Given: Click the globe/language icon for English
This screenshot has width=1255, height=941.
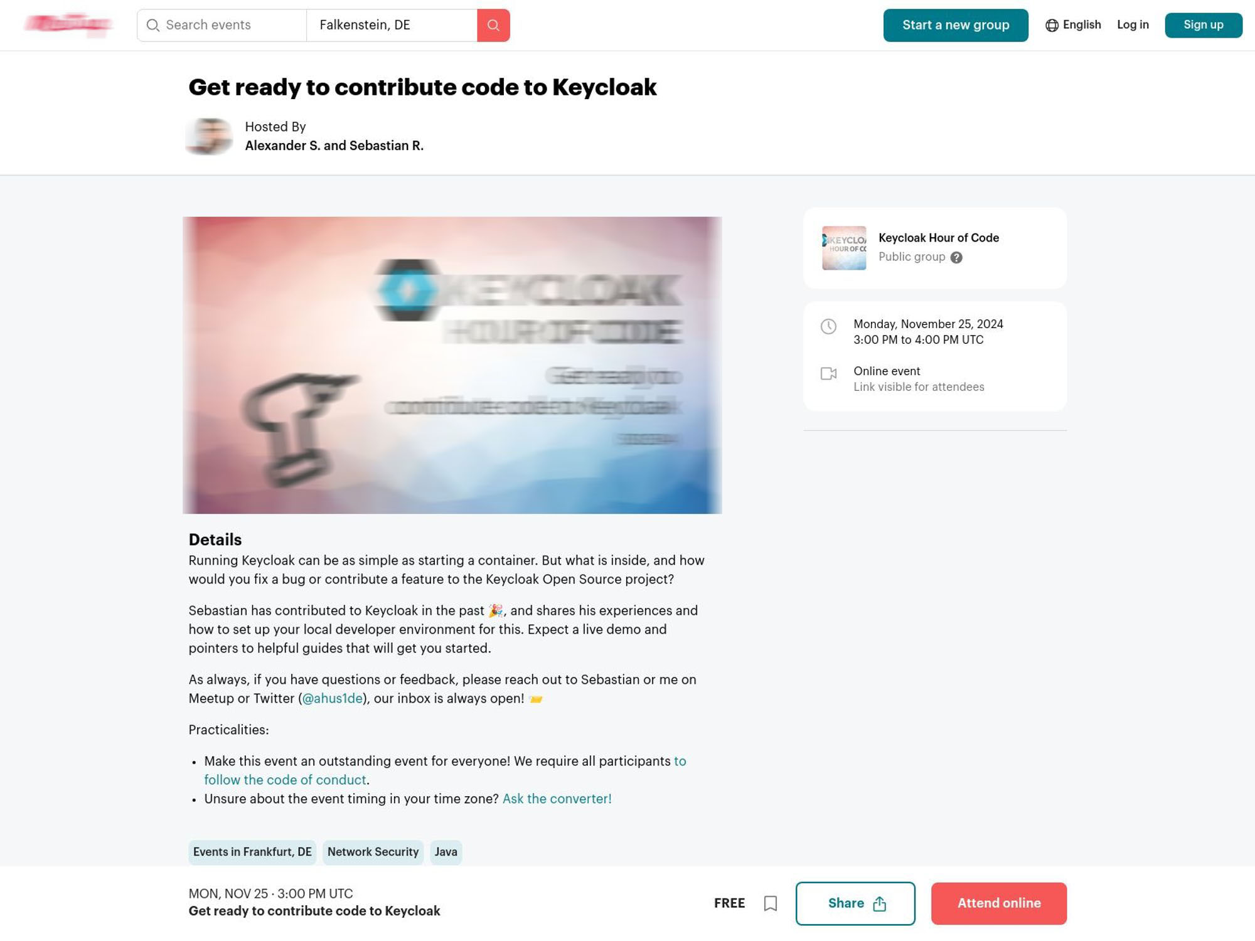Looking at the screenshot, I should tap(1050, 24).
